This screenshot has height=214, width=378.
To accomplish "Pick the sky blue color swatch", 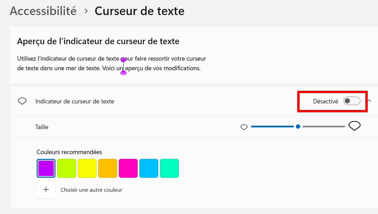I will (x=149, y=168).
